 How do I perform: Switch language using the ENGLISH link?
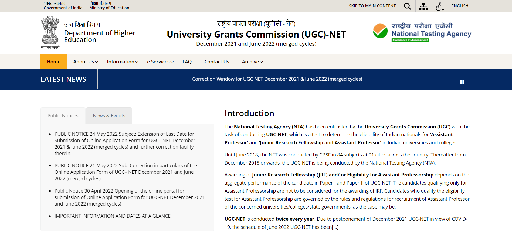pos(460,6)
